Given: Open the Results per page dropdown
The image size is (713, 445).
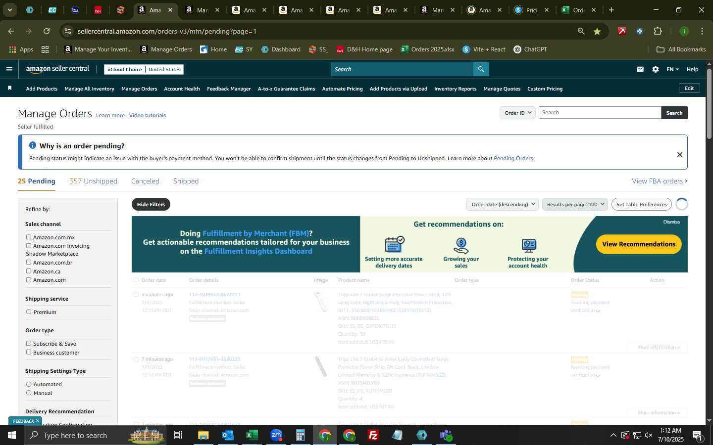Looking at the screenshot, I should click(575, 204).
